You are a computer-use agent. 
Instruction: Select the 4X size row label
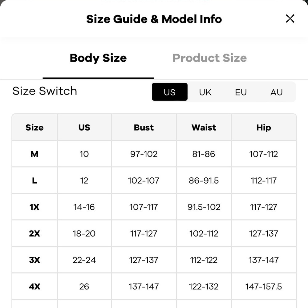(x=34, y=286)
